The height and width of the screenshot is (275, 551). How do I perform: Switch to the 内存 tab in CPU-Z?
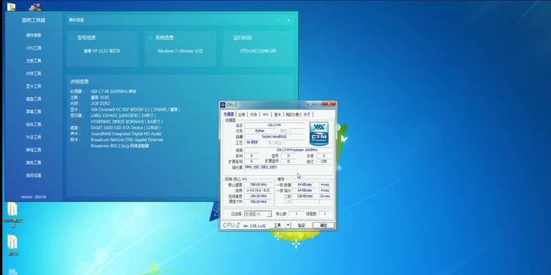[x=253, y=114]
